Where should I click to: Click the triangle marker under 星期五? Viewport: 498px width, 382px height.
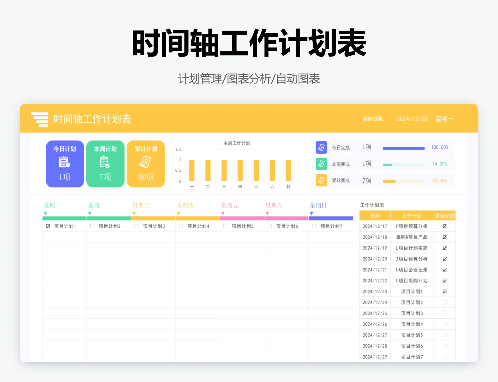223,213
